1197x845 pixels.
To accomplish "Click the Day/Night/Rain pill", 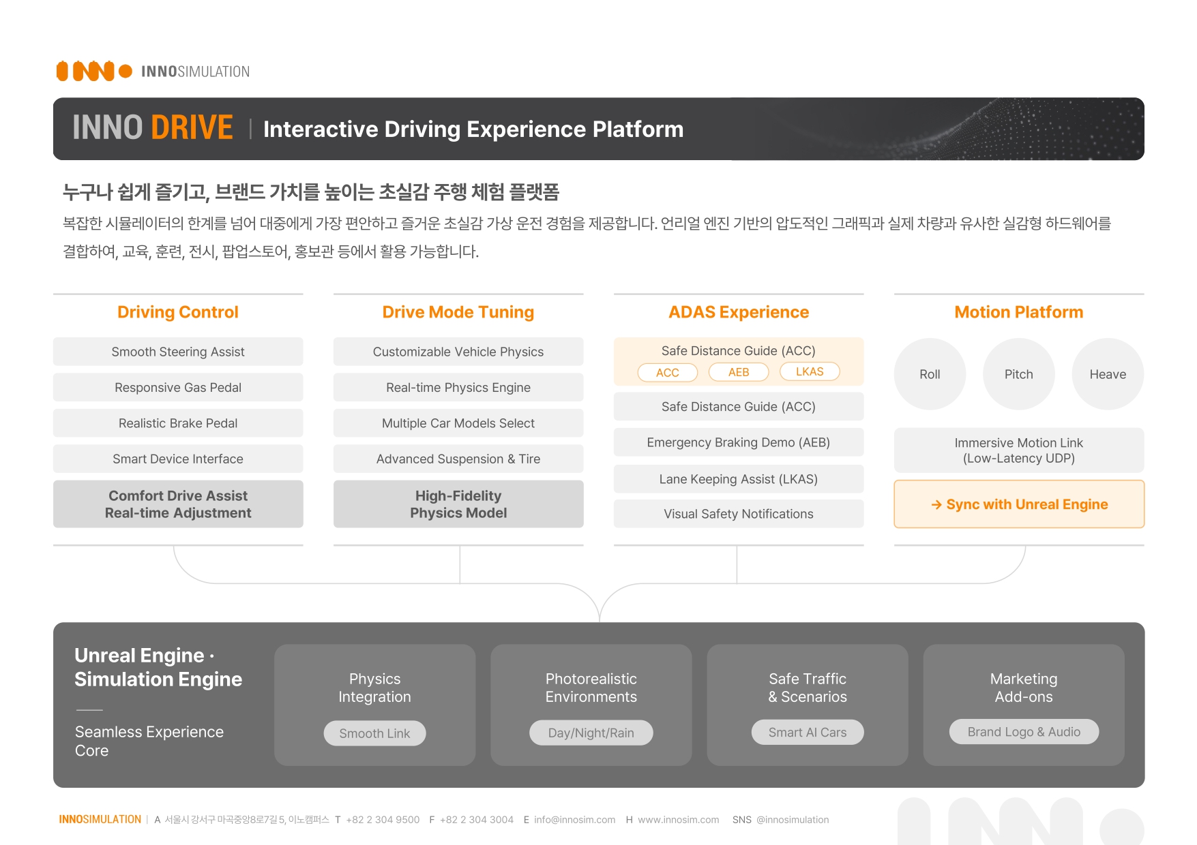I will [x=591, y=733].
